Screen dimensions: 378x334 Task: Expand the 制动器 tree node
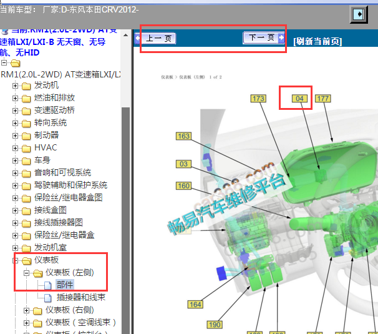tap(15, 135)
